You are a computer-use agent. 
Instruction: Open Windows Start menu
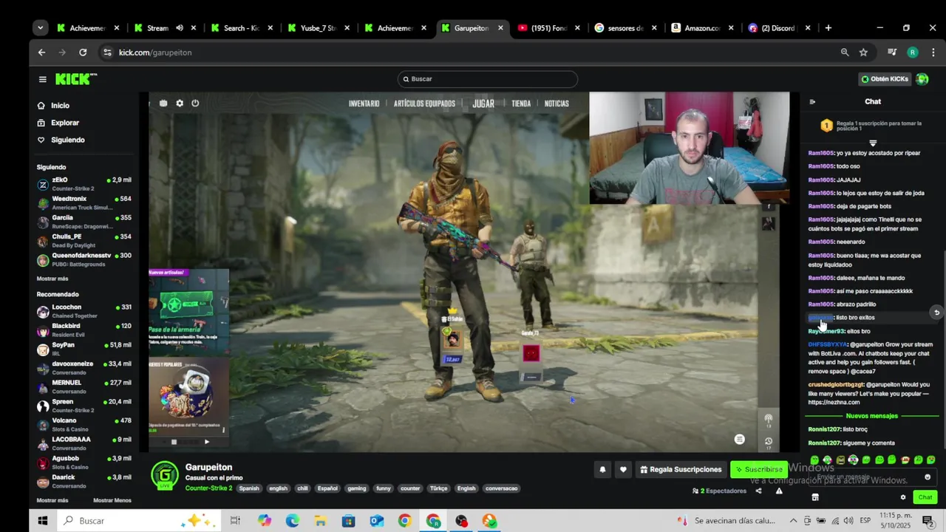(43, 521)
